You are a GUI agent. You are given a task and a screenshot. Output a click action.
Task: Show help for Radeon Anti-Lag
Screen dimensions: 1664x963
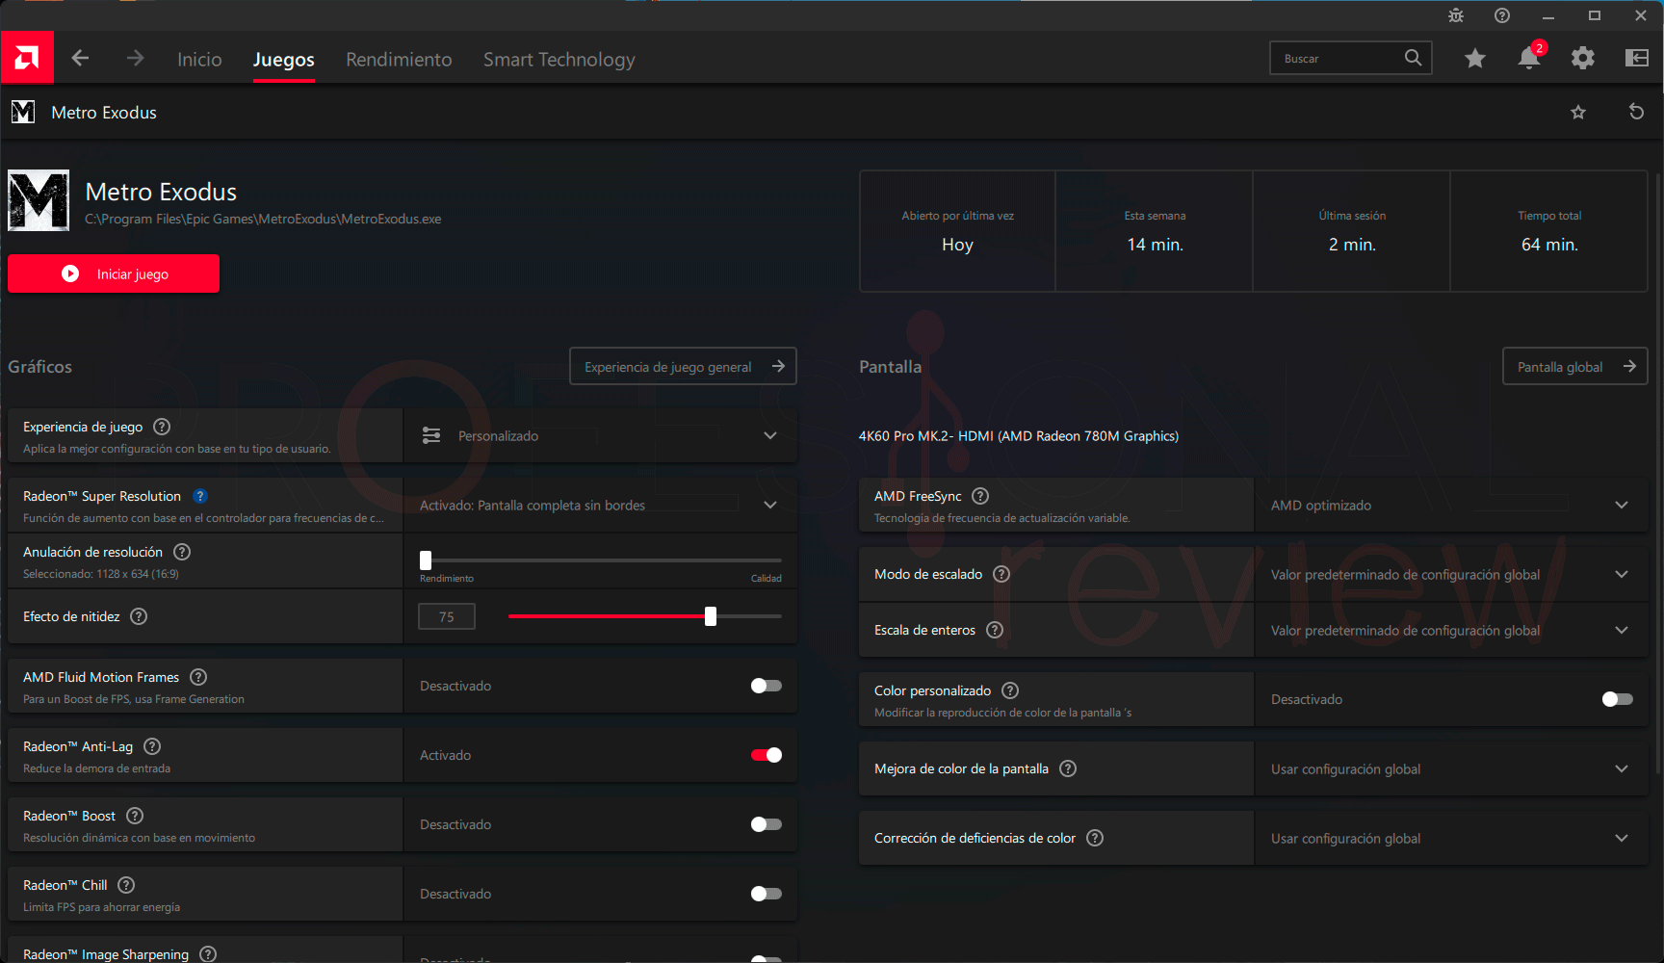pyautogui.click(x=152, y=746)
